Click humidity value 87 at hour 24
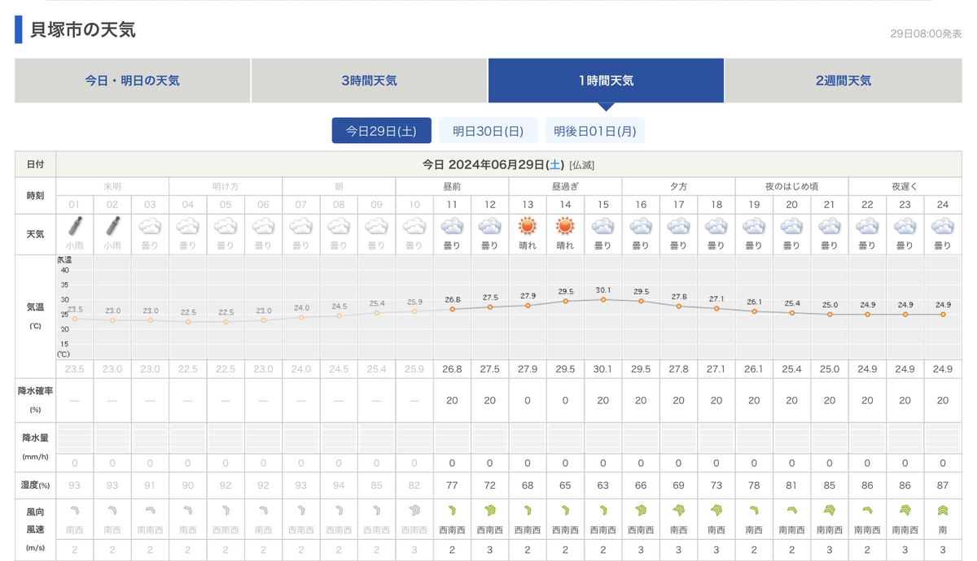977x561 pixels. pos(943,485)
